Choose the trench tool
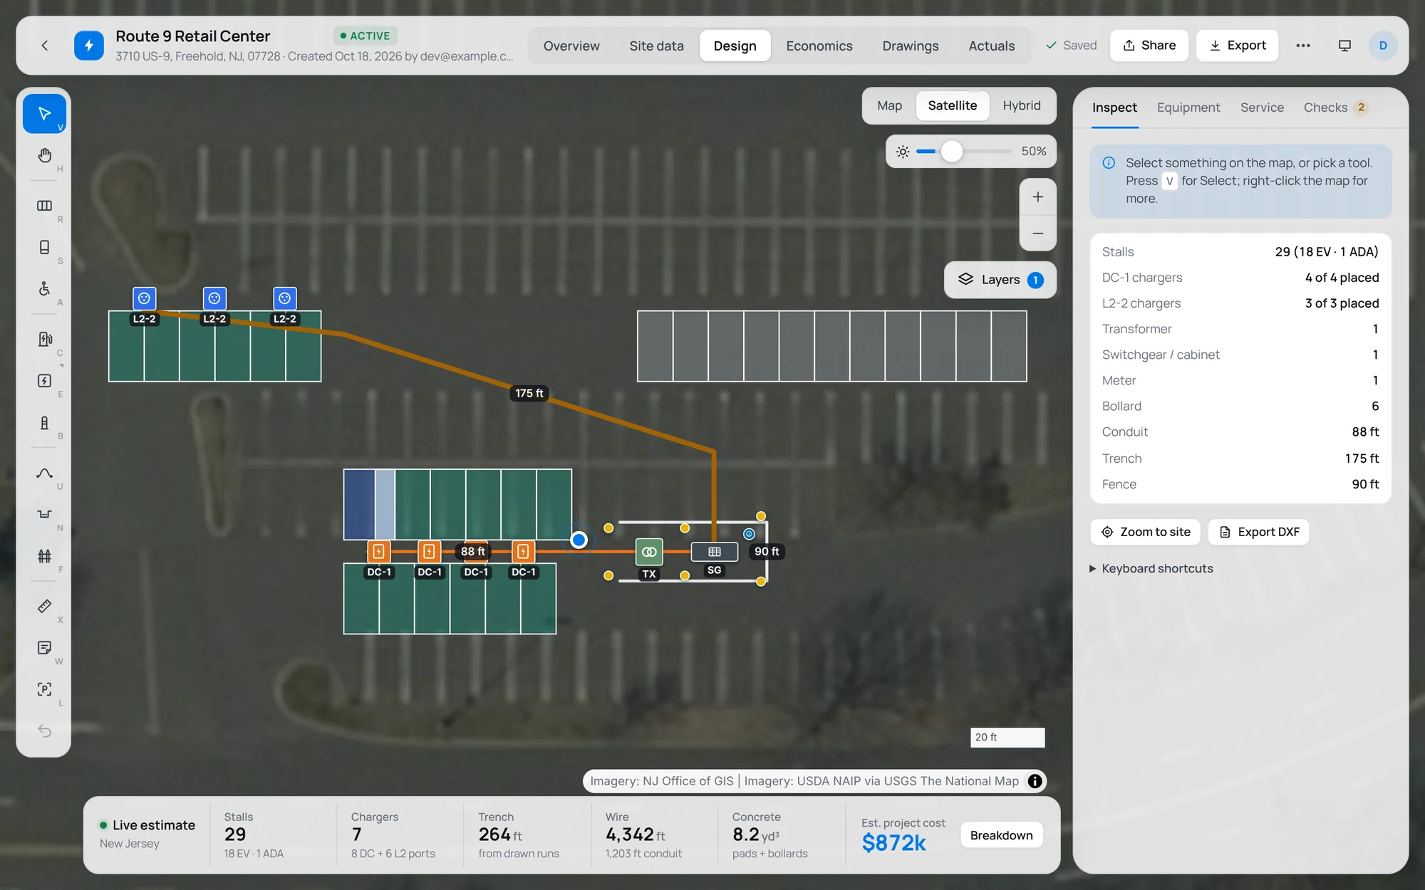This screenshot has width=1425, height=890. tap(44, 514)
